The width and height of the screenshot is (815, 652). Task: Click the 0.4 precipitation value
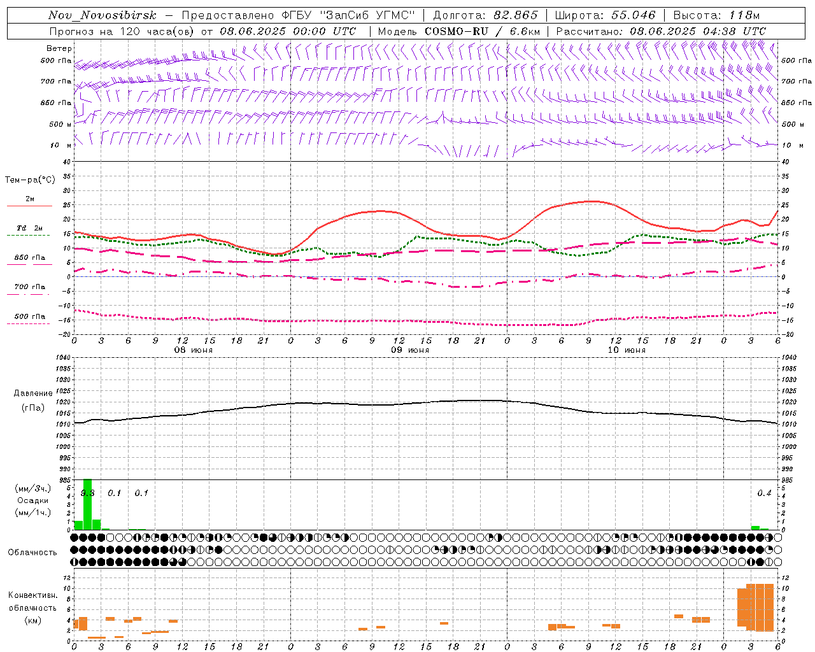click(764, 493)
